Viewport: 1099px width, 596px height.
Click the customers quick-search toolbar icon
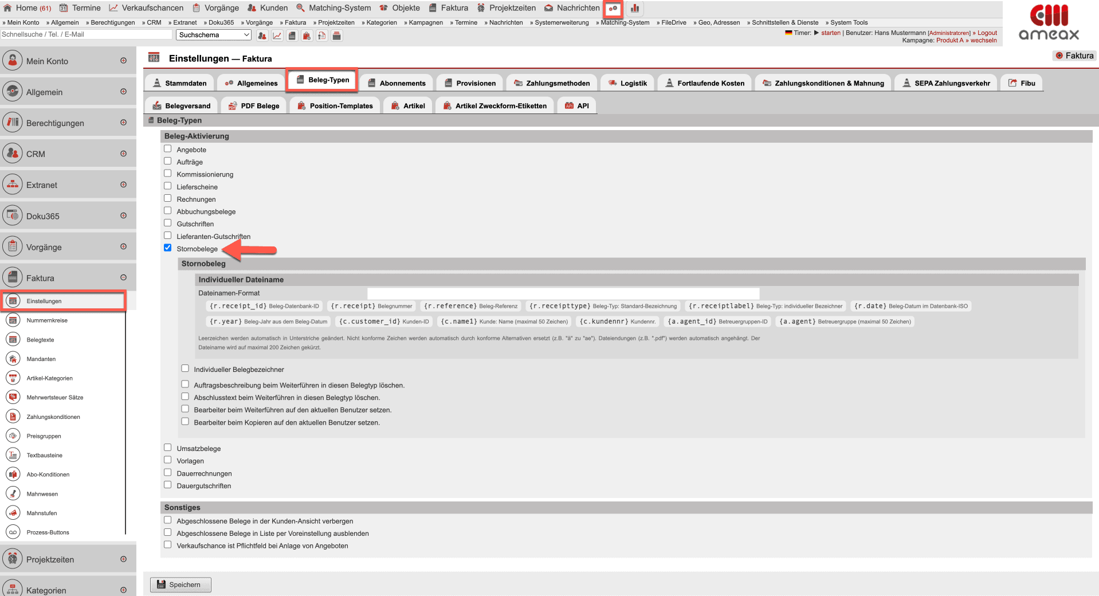coord(262,36)
